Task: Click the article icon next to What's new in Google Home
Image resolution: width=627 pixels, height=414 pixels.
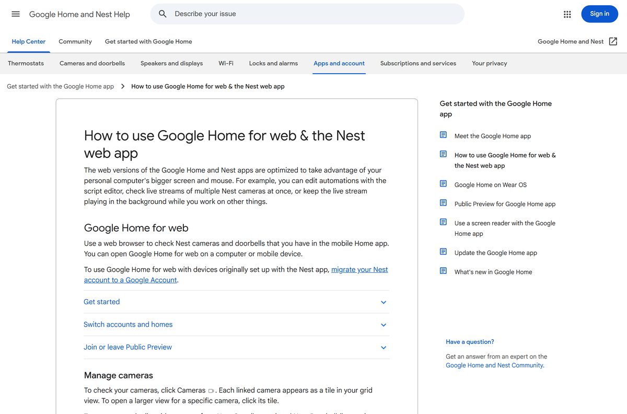Action: pos(443,271)
